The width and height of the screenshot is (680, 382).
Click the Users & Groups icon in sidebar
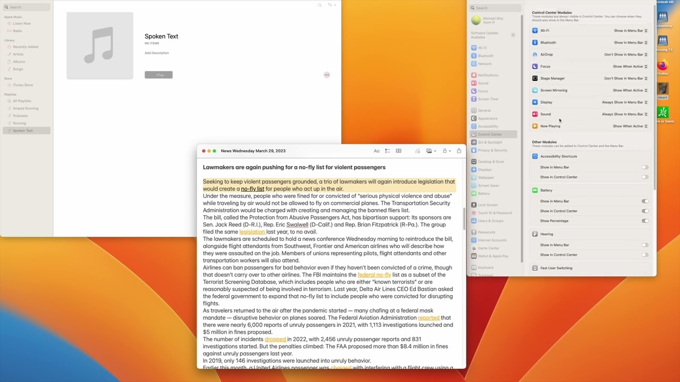(474, 221)
